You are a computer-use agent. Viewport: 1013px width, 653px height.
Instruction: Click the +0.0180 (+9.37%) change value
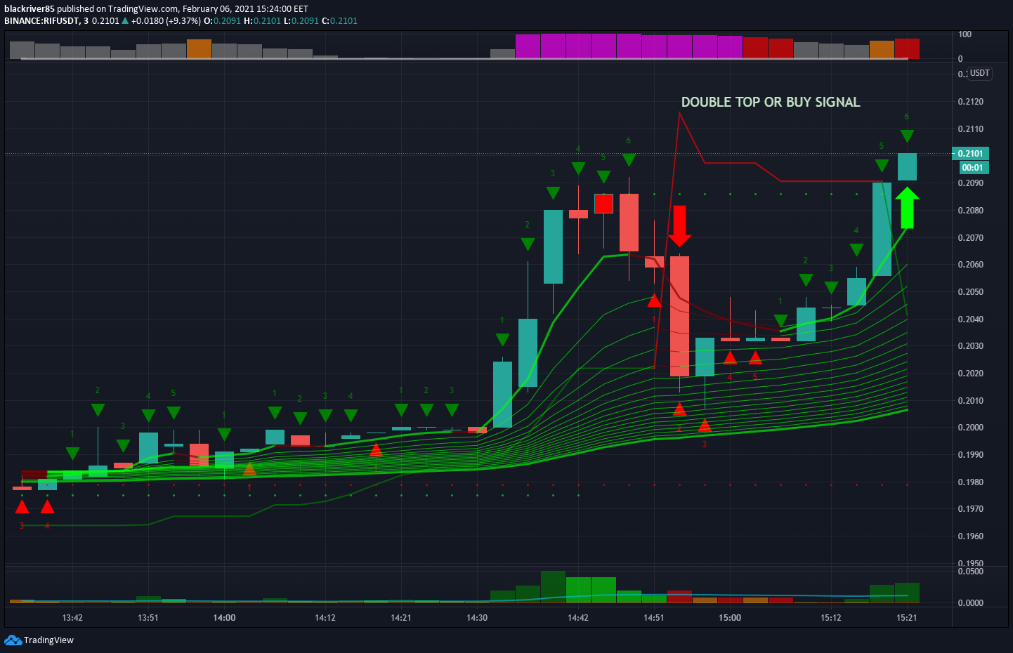point(166,21)
